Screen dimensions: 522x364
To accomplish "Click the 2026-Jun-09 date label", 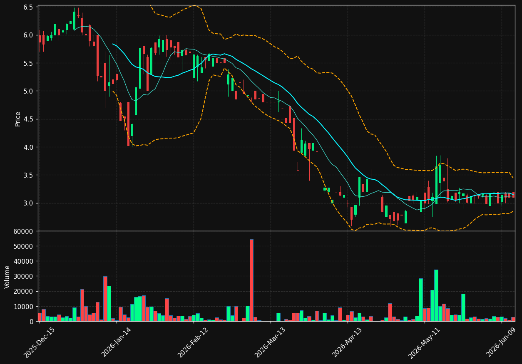I will pyautogui.click(x=502, y=342).
